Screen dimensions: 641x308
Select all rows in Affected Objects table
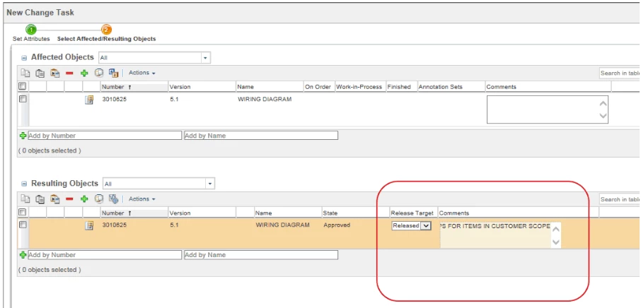(x=23, y=86)
